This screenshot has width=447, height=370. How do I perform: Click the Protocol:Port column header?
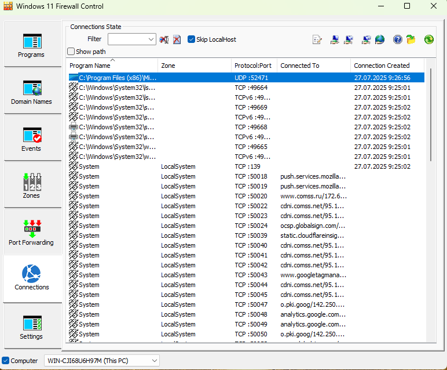253,66
